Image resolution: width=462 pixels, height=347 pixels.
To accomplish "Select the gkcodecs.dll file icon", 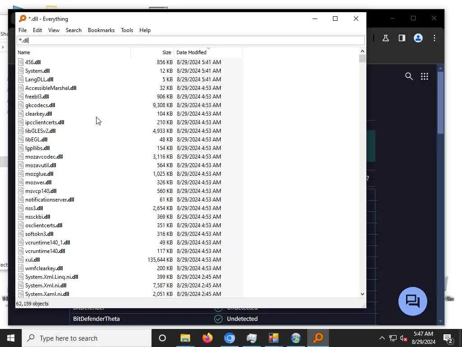I will (21, 105).
